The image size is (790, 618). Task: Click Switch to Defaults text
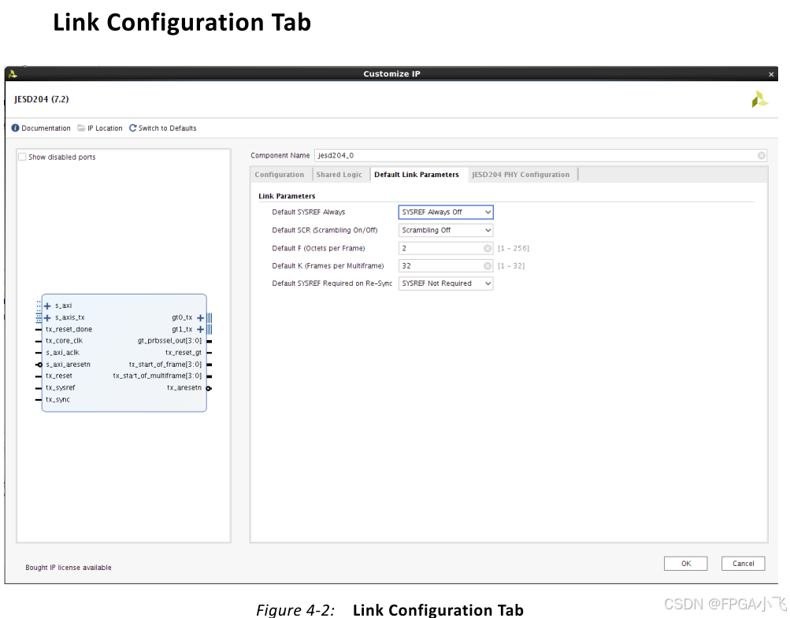point(167,128)
